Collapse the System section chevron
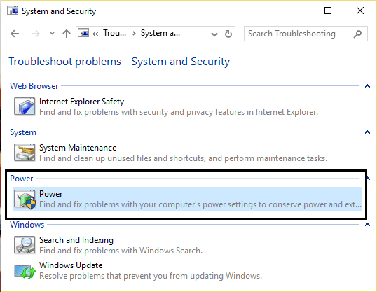377x292 pixels. 367,132
